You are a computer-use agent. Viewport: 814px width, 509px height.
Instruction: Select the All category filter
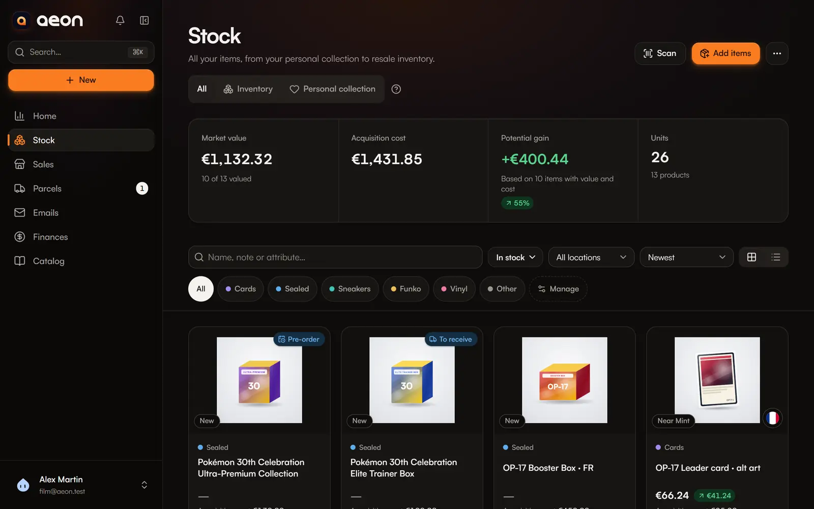click(201, 289)
